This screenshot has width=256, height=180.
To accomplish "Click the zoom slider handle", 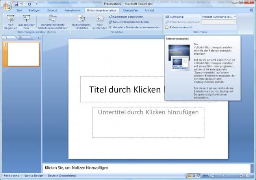I will pyautogui.click(x=223, y=176).
